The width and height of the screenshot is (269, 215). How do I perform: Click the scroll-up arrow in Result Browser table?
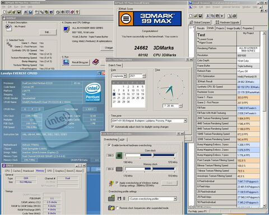pos(264,33)
